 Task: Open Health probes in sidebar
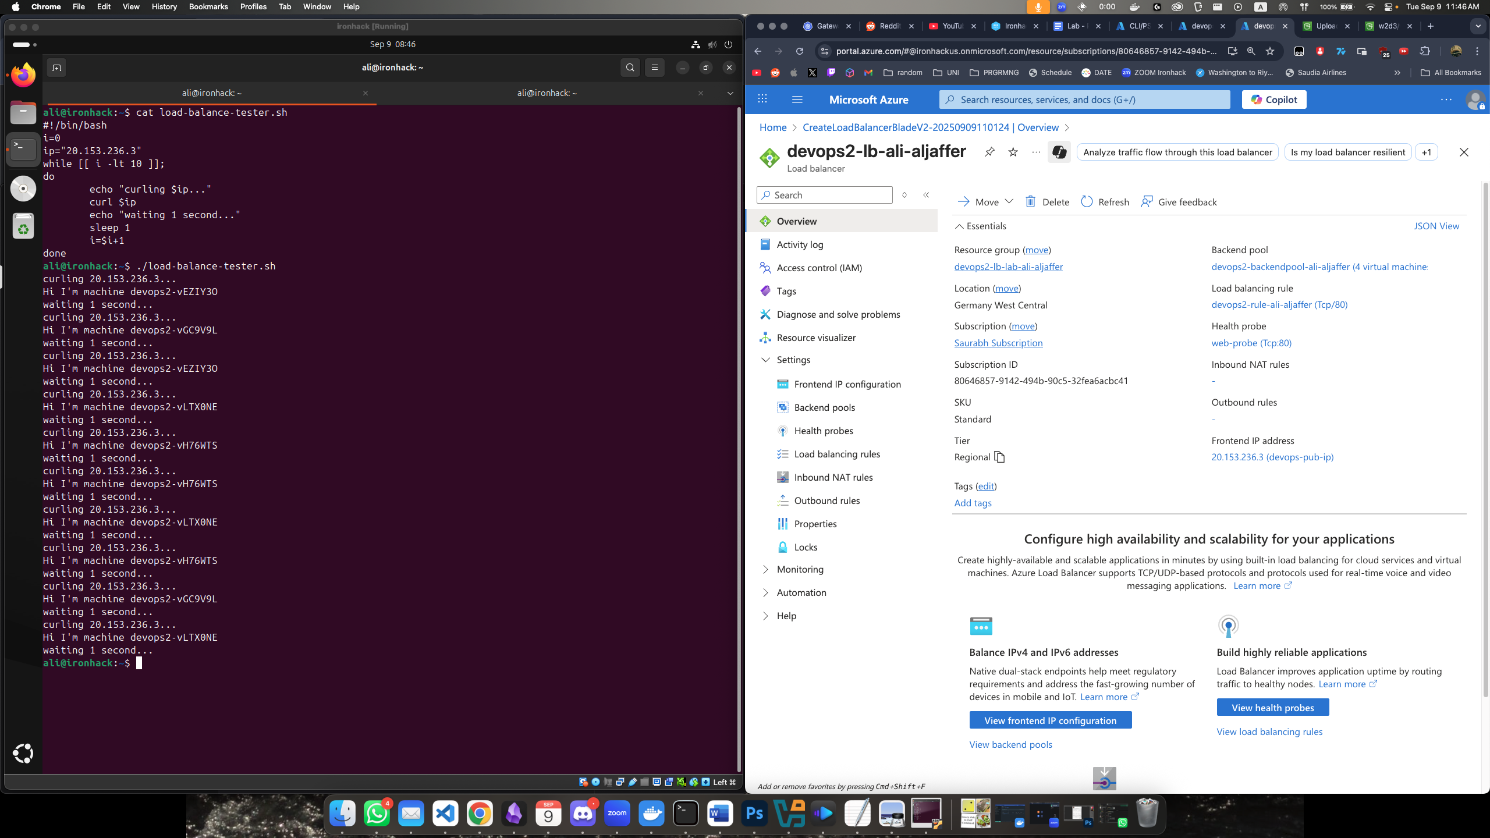tap(823, 431)
